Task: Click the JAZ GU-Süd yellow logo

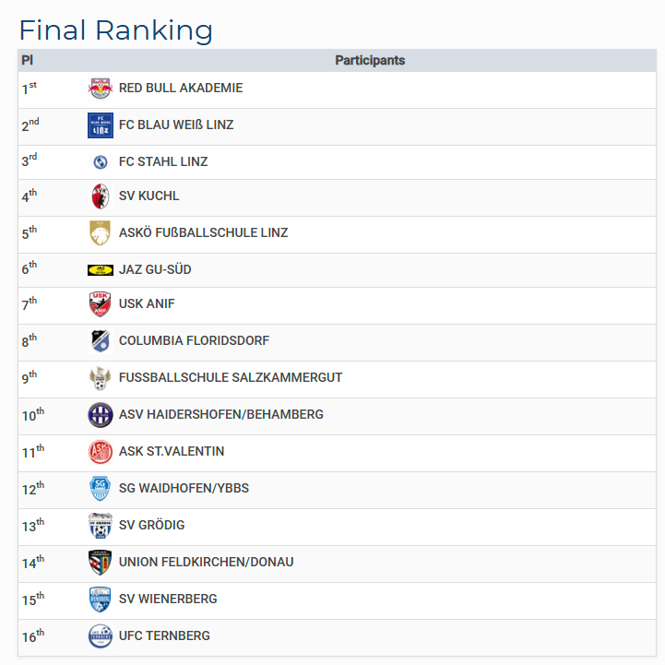Action: (x=100, y=270)
